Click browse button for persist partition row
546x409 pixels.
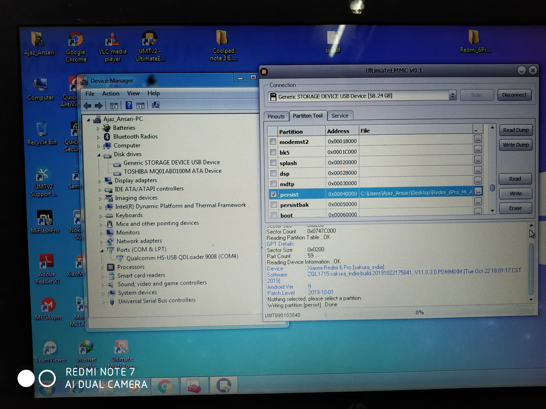point(478,191)
